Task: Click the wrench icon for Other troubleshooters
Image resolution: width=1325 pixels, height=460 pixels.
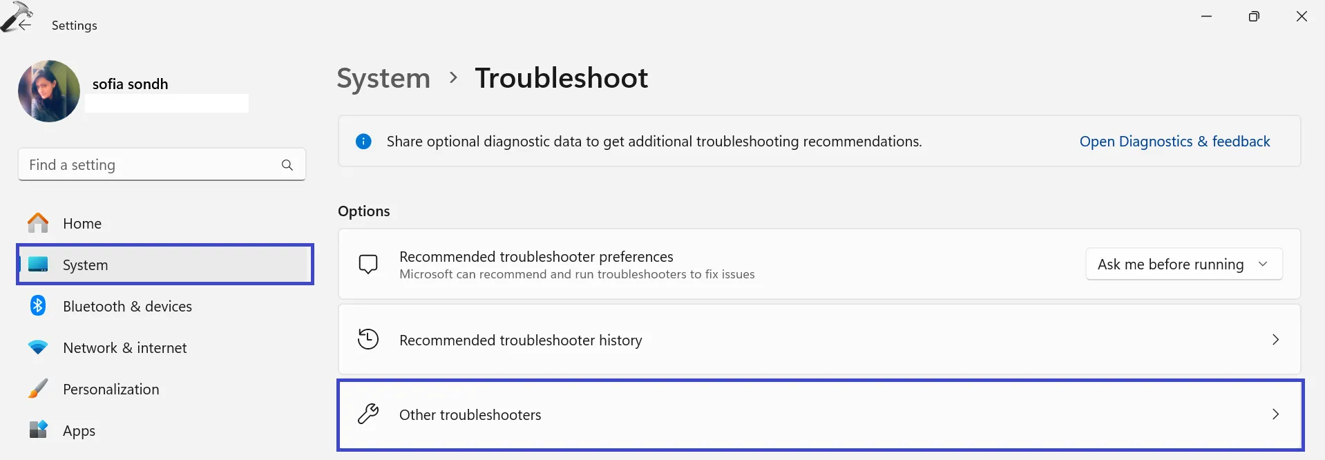Action: (368, 414)
